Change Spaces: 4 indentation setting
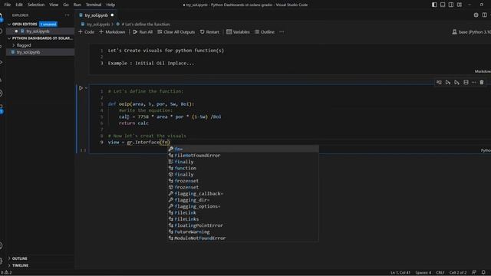The image size is (491, 276). [423, 273]
